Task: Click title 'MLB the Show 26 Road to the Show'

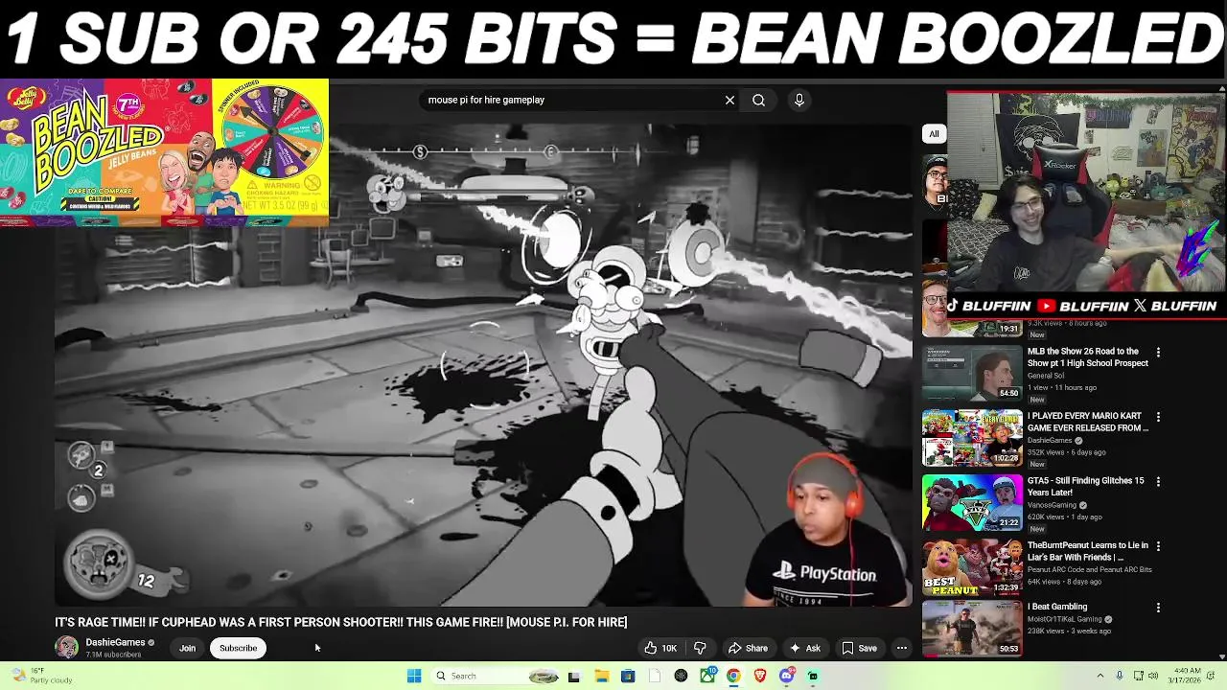Action: (x=1087, y=357)
